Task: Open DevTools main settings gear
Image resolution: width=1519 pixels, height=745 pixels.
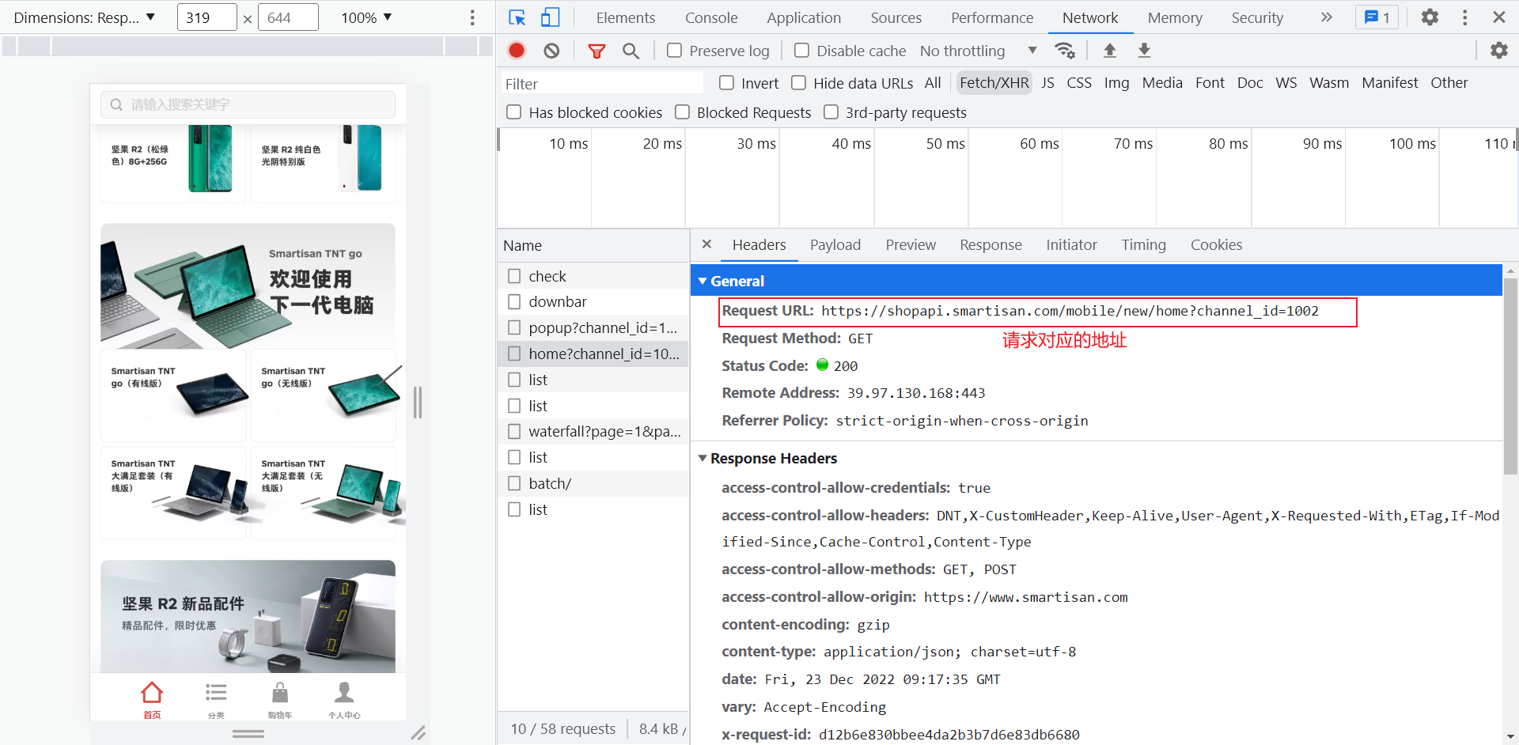Action: (1430, 17)
